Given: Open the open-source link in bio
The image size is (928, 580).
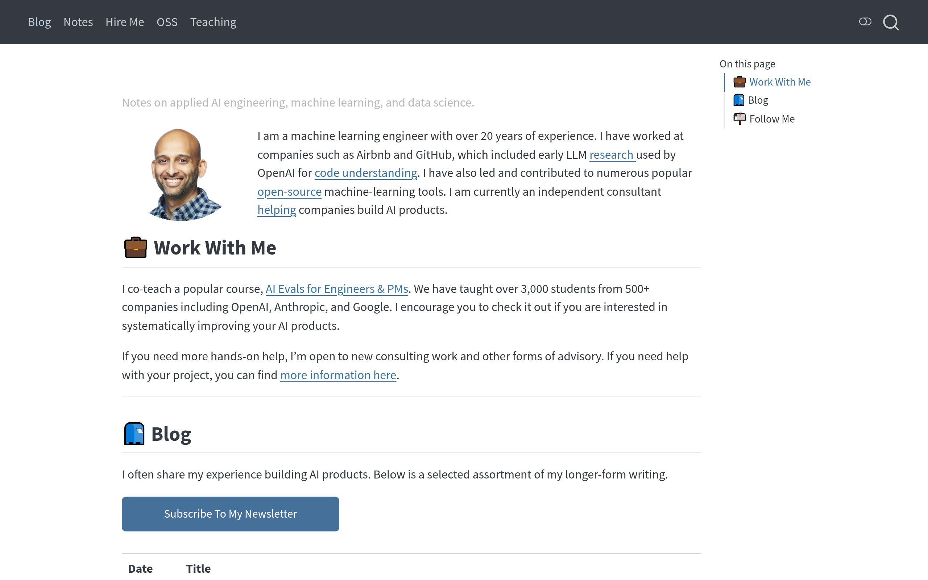Looking at the screenshot, I should (289, 192).
